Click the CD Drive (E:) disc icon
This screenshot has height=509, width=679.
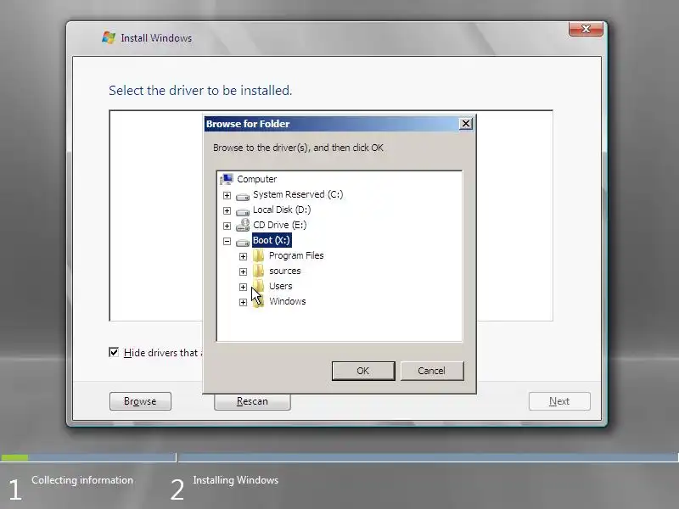coord(243,225)
